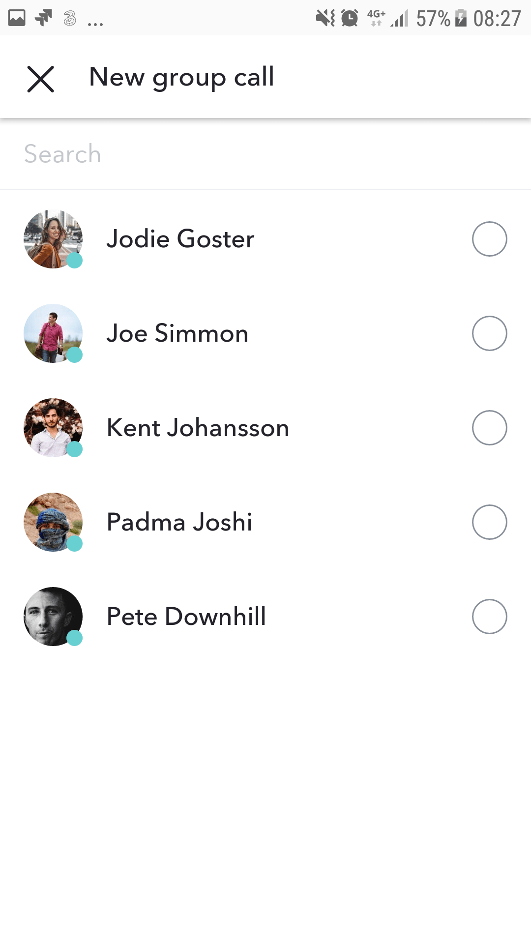Tap Jodie Goster's profile photo
Viewport: 531px width, 944px height.
(x=53, y=239)
